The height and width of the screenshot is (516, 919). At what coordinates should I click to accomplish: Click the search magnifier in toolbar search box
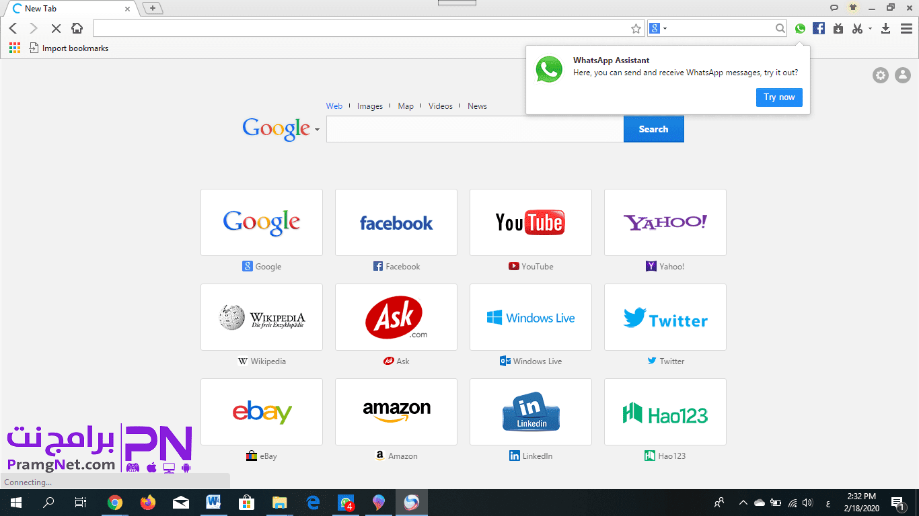pyautogui.click(x=780, y=28)
